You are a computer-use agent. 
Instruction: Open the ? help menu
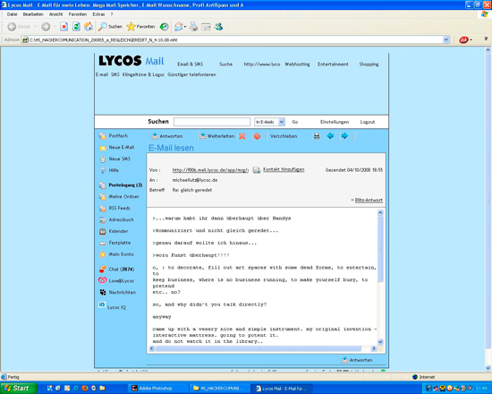pyautogui.click(x=112, y=14)
